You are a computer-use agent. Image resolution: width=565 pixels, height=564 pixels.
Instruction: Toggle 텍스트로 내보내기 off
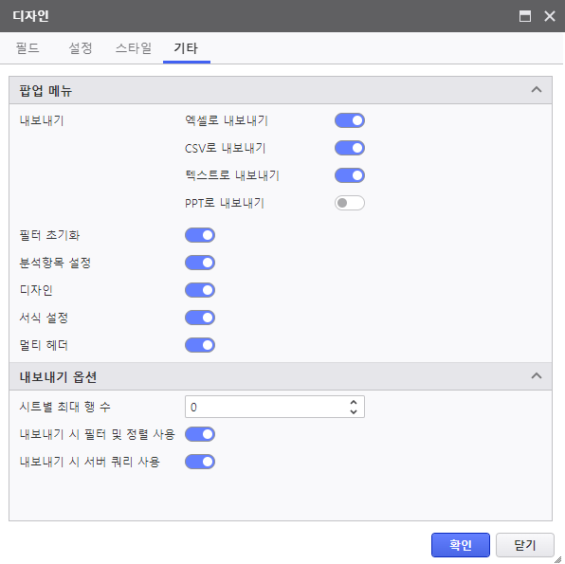tap(350, 175)
